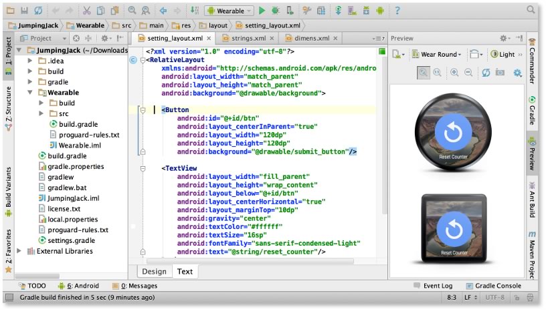Toggle zoom-to-fit in preview toolbar
Image resolution: width=546 pixels, height=311 pixels.
pos(423,73)
